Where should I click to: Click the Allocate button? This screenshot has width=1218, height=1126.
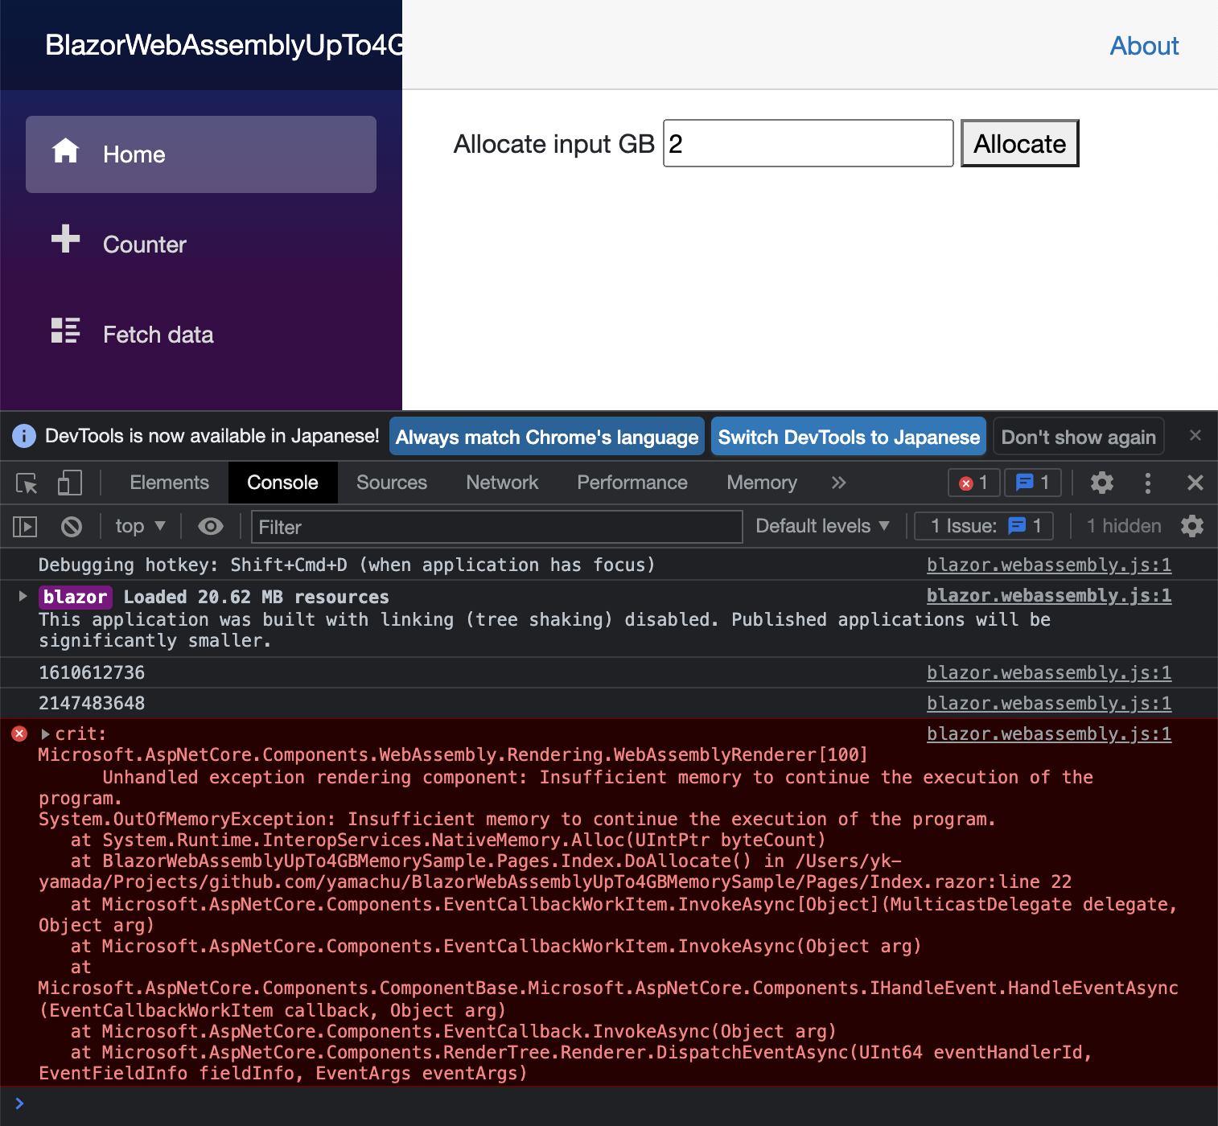pyautogui.click(x=1019, y=143)
